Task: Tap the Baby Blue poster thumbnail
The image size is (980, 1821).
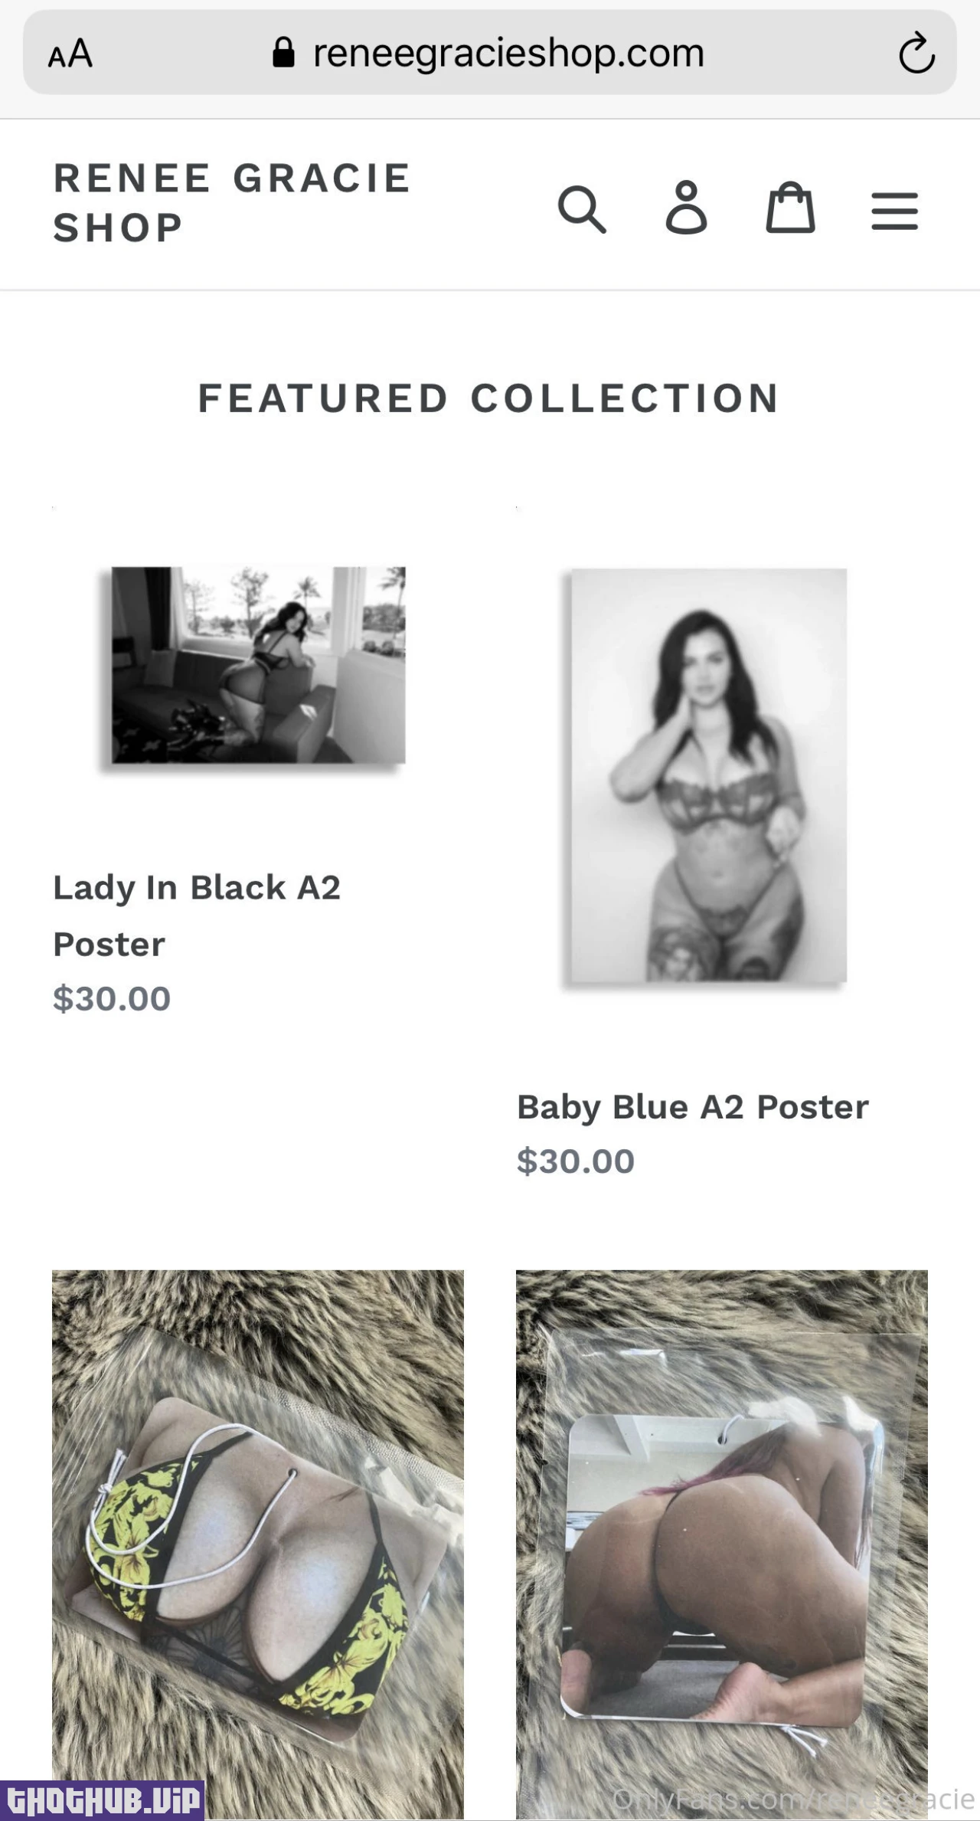Action: tap(709, 775)
